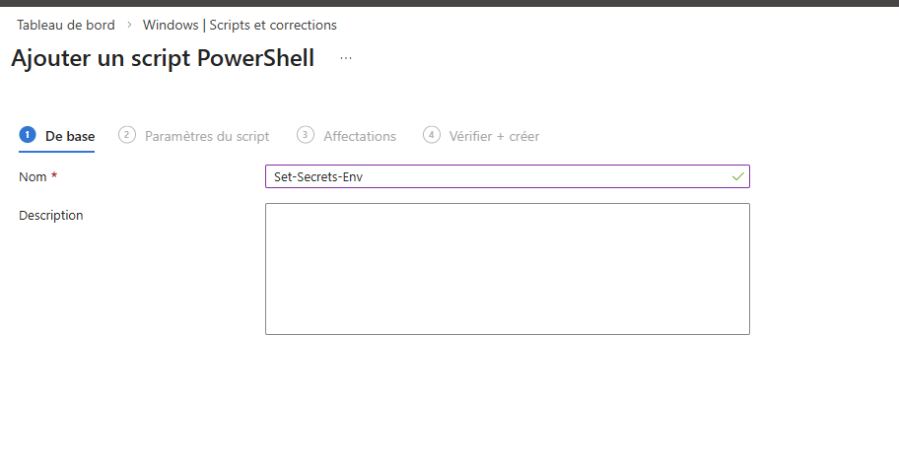Return to Windows | Scripts et corrections
This screenshot has width=899, height=468.
240,25
